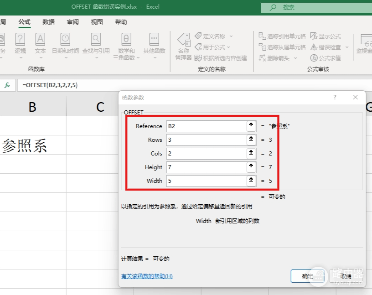
Task: Open the More Functions library
Action: pos(154,45)
